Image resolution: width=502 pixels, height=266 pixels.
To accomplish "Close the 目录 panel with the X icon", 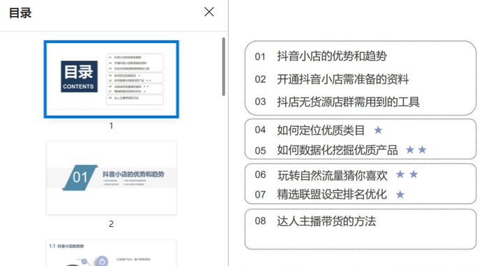I will pos(209,12).
